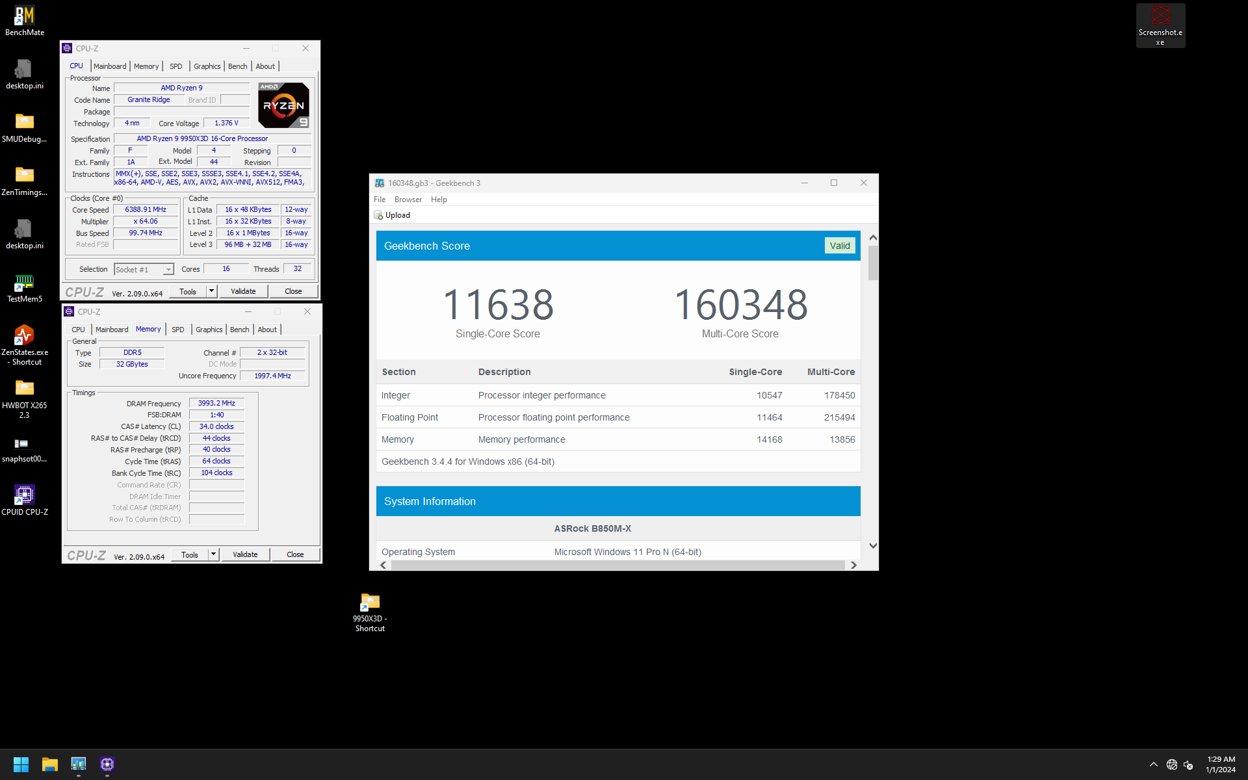Open the Windows Start button
This screenshot has height=780, width=1248.
tap(21, 764)
